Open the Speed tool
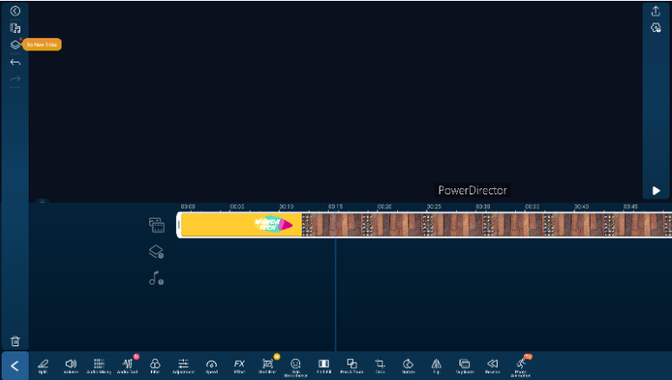The height and width of the screenshot is (380, 672). click(212, 366)
